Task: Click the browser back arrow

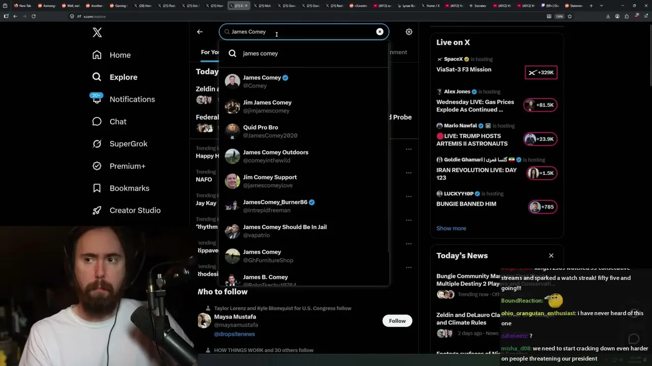Action: pyautogui.click(x=15, y=16)
